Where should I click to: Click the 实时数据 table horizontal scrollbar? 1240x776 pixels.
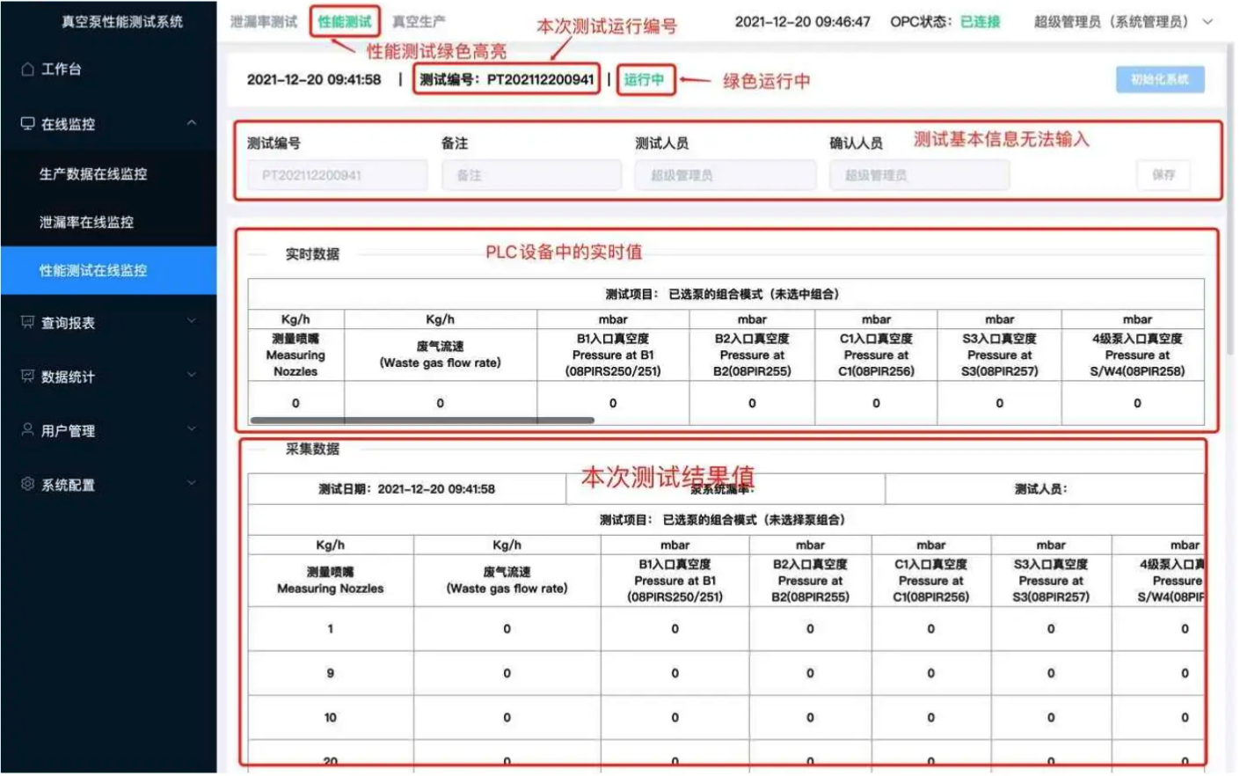coord(422,421)
